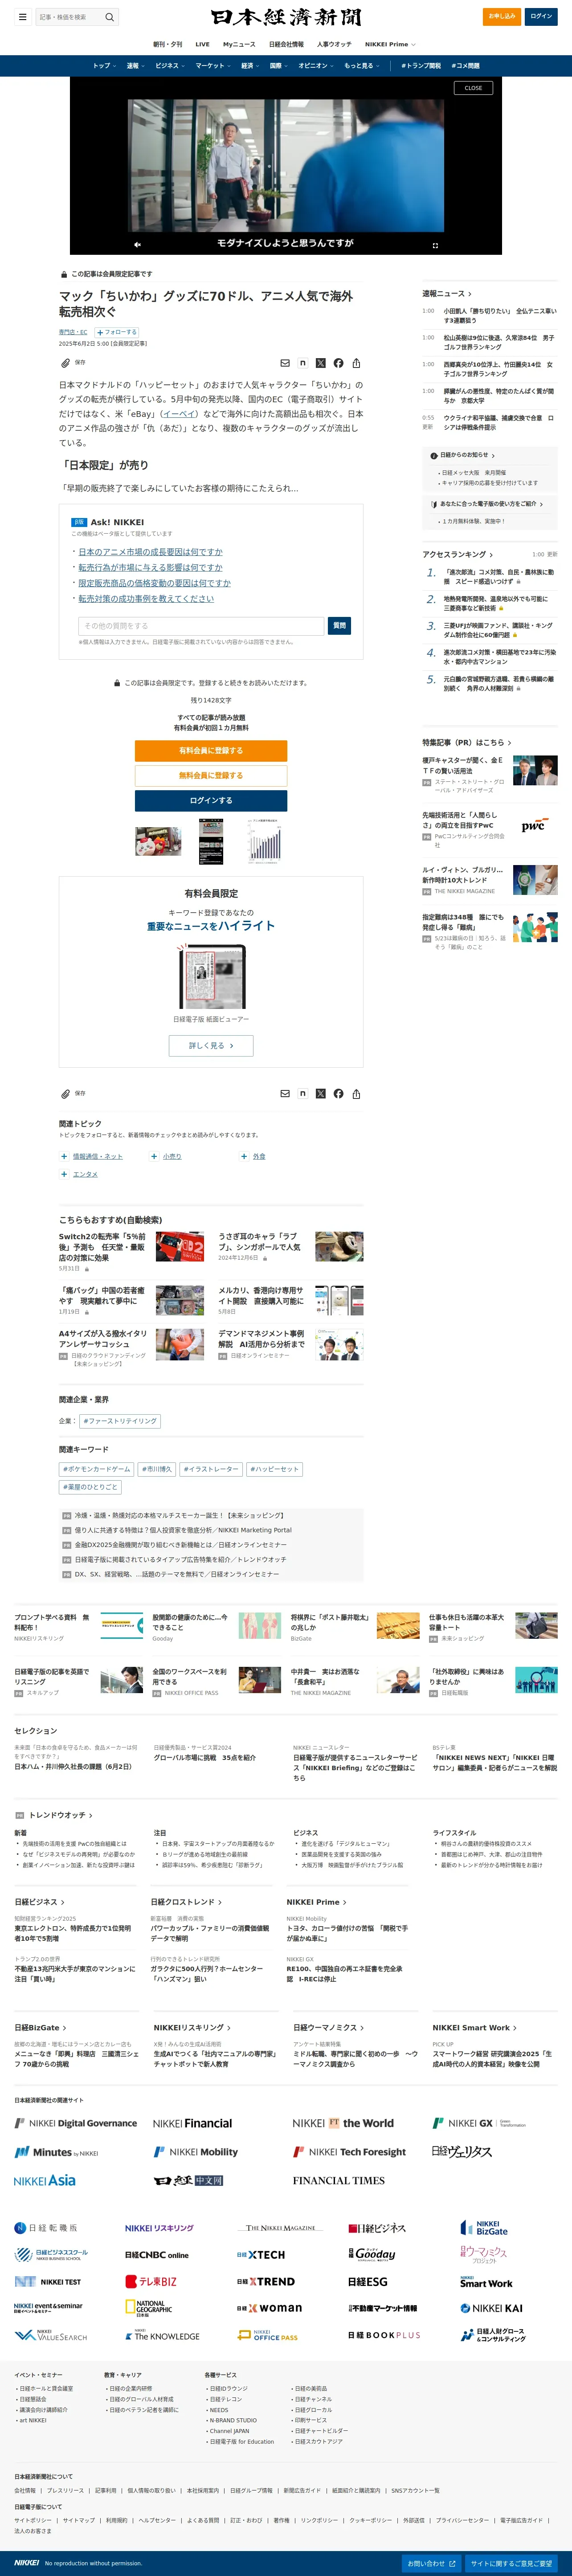Click the サイトに関するご意見・ご要望 footer button
Viewport: 572px width, 2576px height.
click(511, 2563)
